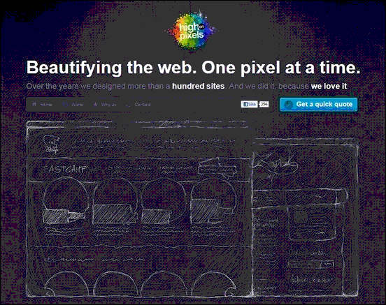
Task: Click the 'hundred sites' highlighted text
Action: 198,87
